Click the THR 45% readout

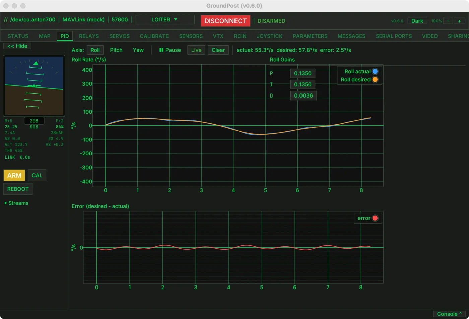tap(14, 150)
